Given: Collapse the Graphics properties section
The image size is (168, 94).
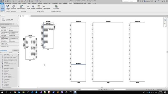Looking at the screenshot, I should [x=18, y=26].
